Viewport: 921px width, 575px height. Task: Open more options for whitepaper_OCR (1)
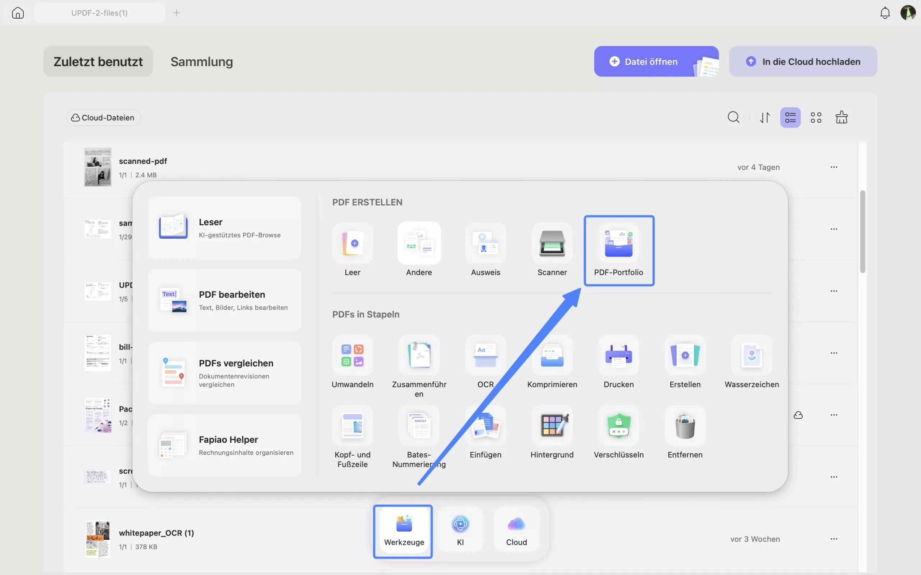pyautogui.click(x=834, y=539)
